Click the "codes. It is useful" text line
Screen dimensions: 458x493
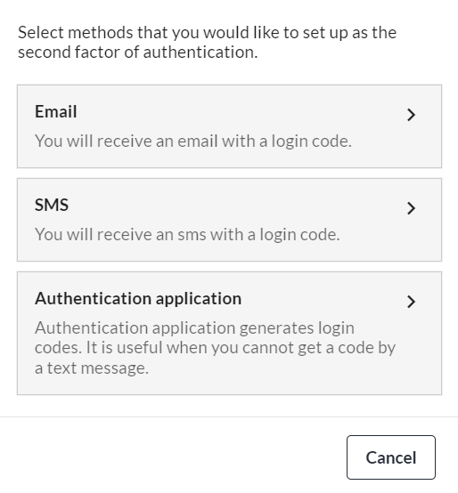click(x=215, y=348)
